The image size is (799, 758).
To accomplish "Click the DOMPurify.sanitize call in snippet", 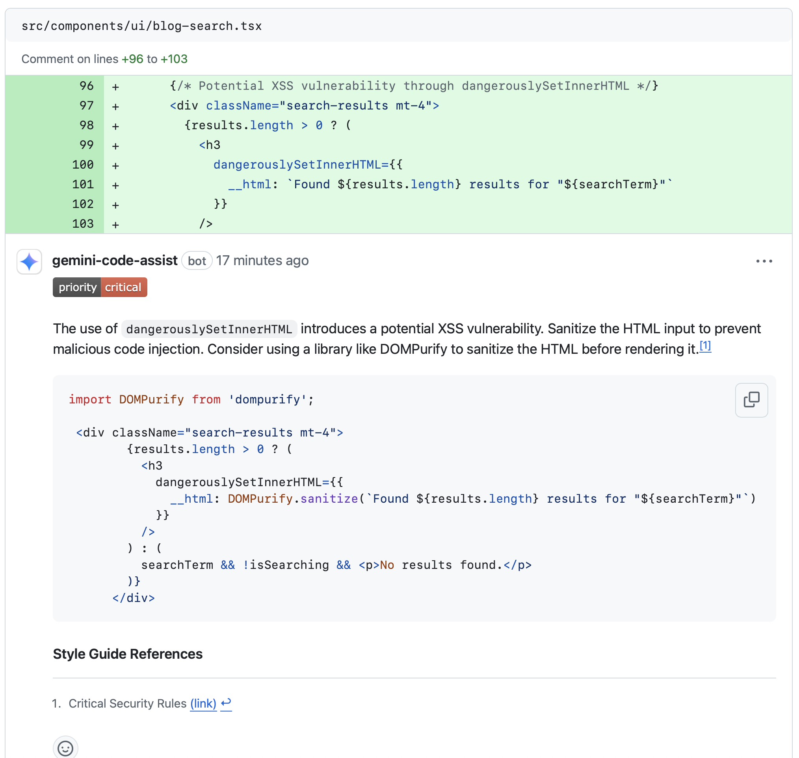I will [293, 499].
